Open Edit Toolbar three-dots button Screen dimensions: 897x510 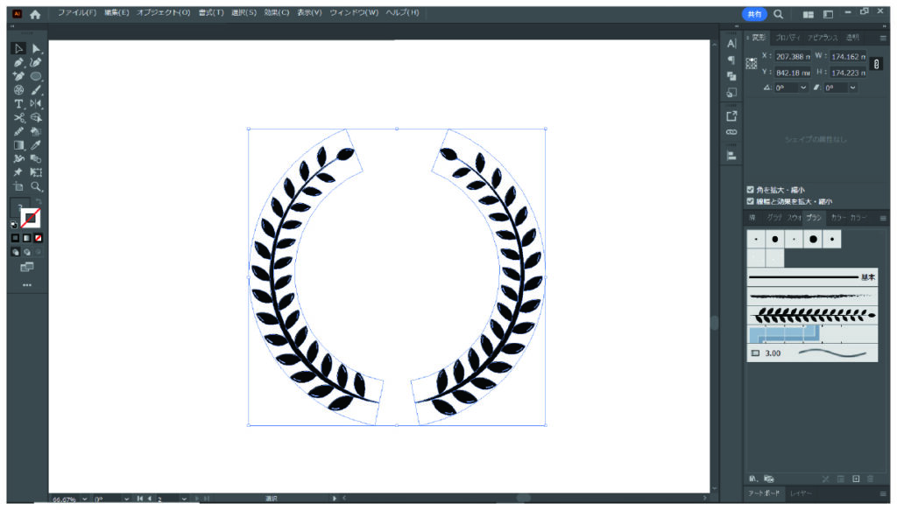point(27,285)
